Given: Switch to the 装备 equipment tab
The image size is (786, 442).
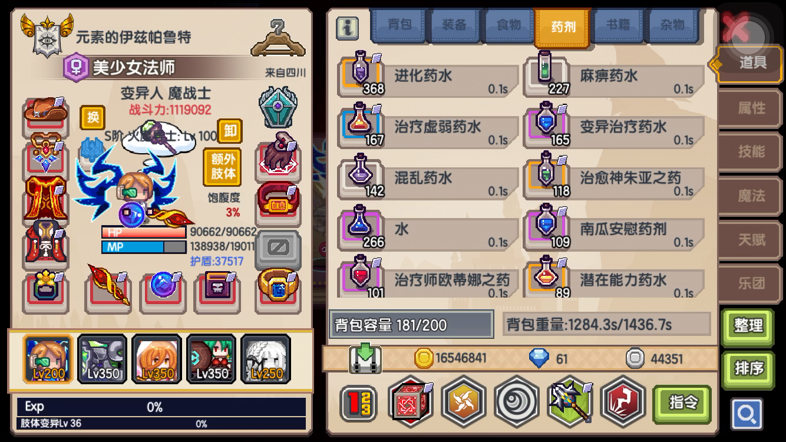Looking at the screenshot, I should pos(454,25).
